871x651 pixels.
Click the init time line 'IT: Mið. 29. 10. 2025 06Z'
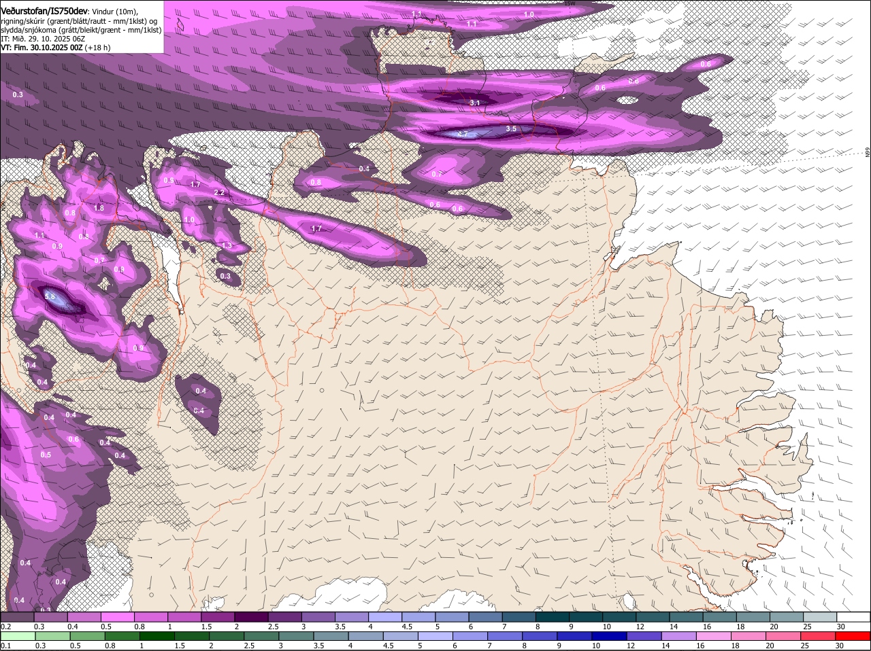(43, 39)
